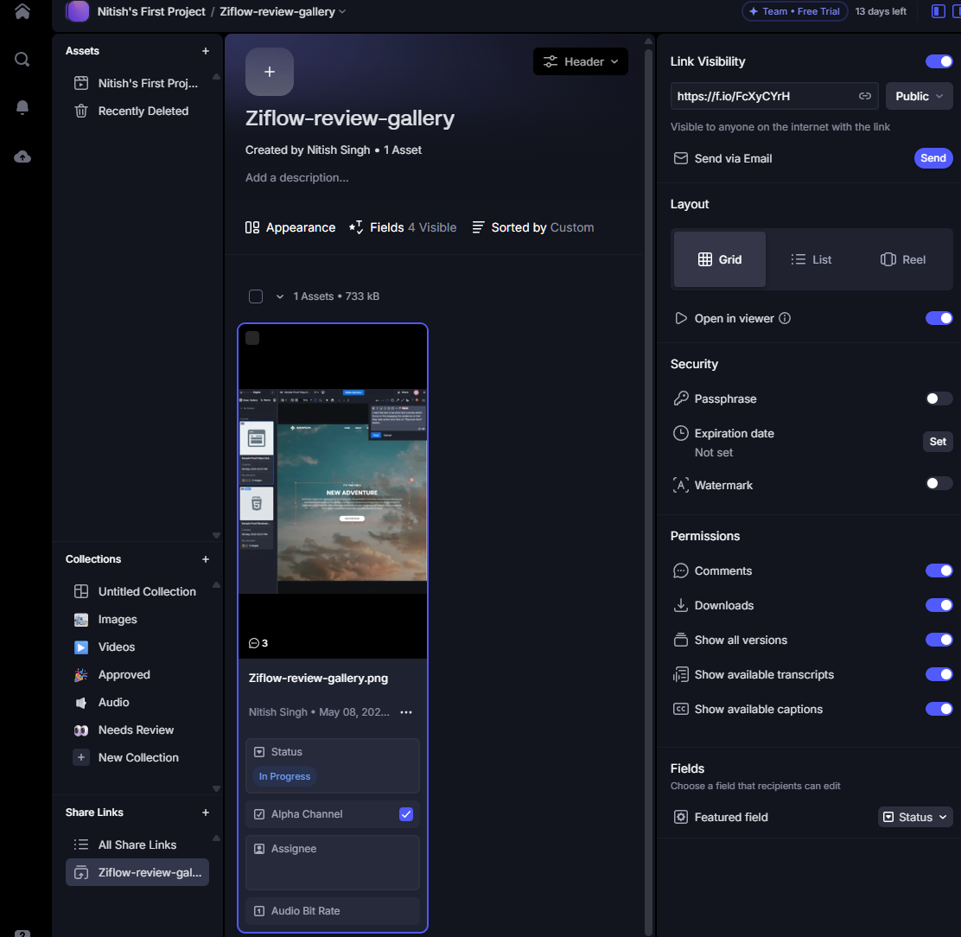Image resolution: width=961 pixels, height=937 pixels.
Task: Expand the Ziflow-review-gallery breadcrumb dropdown
Action: [x=342, y=11]
